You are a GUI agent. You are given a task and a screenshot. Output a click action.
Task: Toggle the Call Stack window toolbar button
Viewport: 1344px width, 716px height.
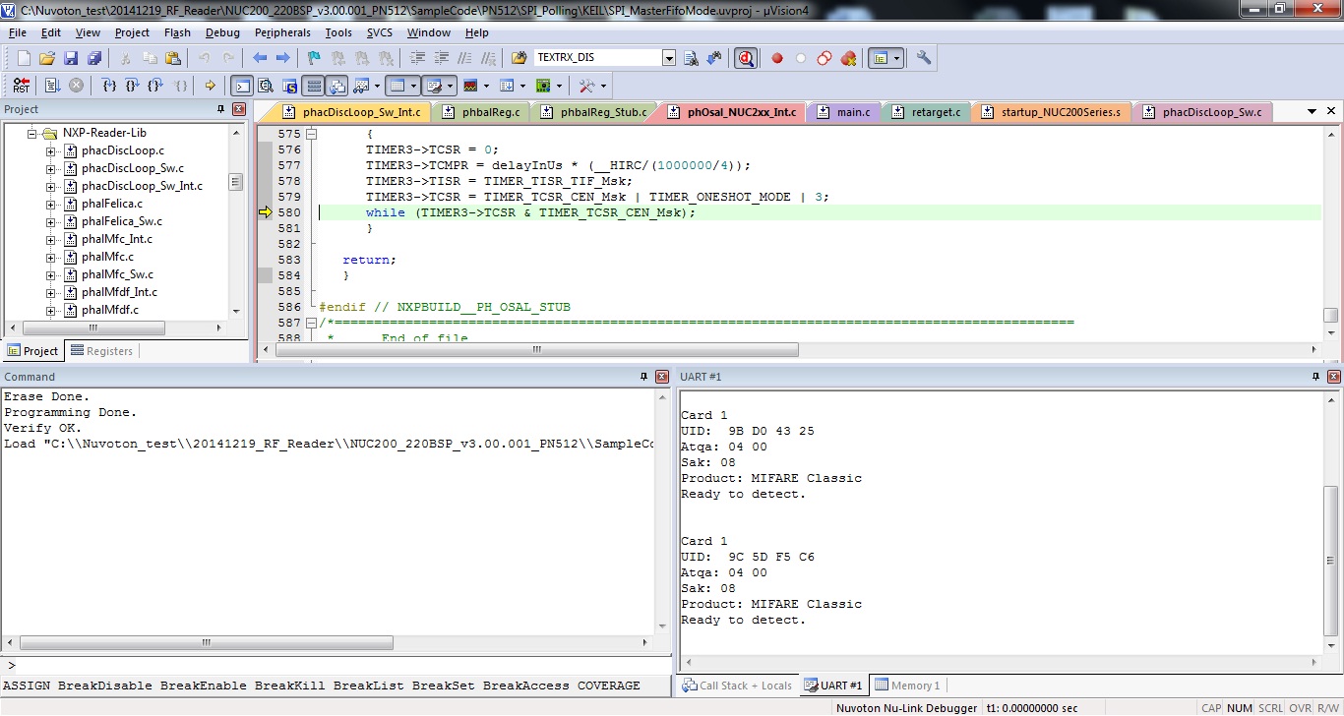(x=337, y=86)
